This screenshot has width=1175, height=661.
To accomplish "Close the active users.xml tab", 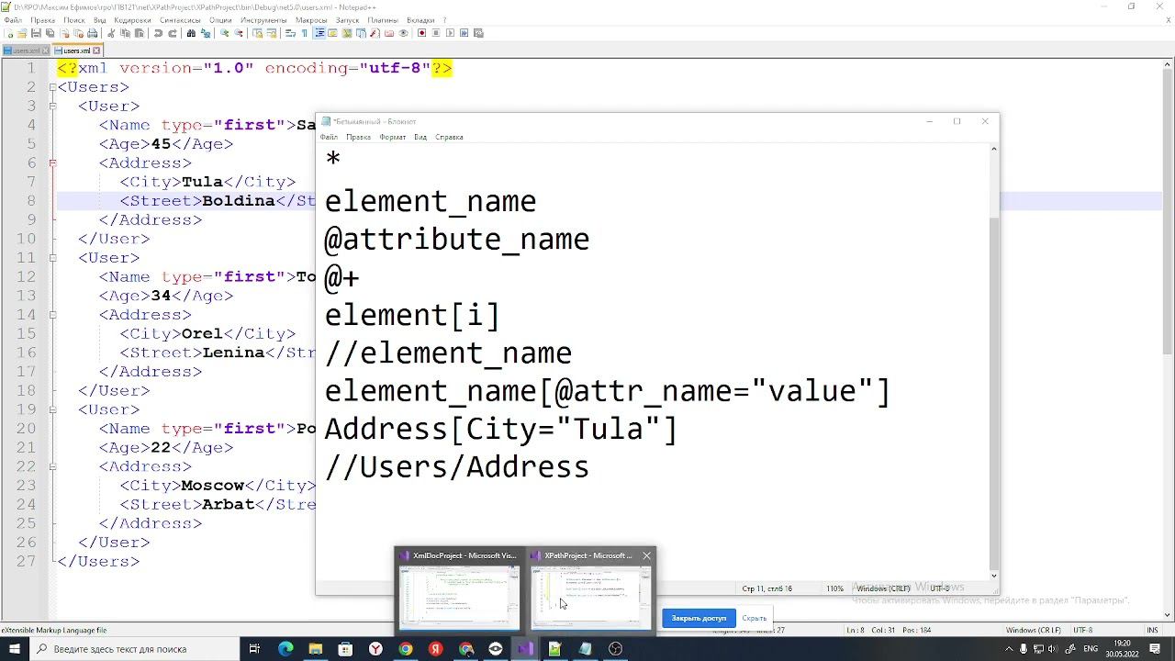I will [96, 50].
